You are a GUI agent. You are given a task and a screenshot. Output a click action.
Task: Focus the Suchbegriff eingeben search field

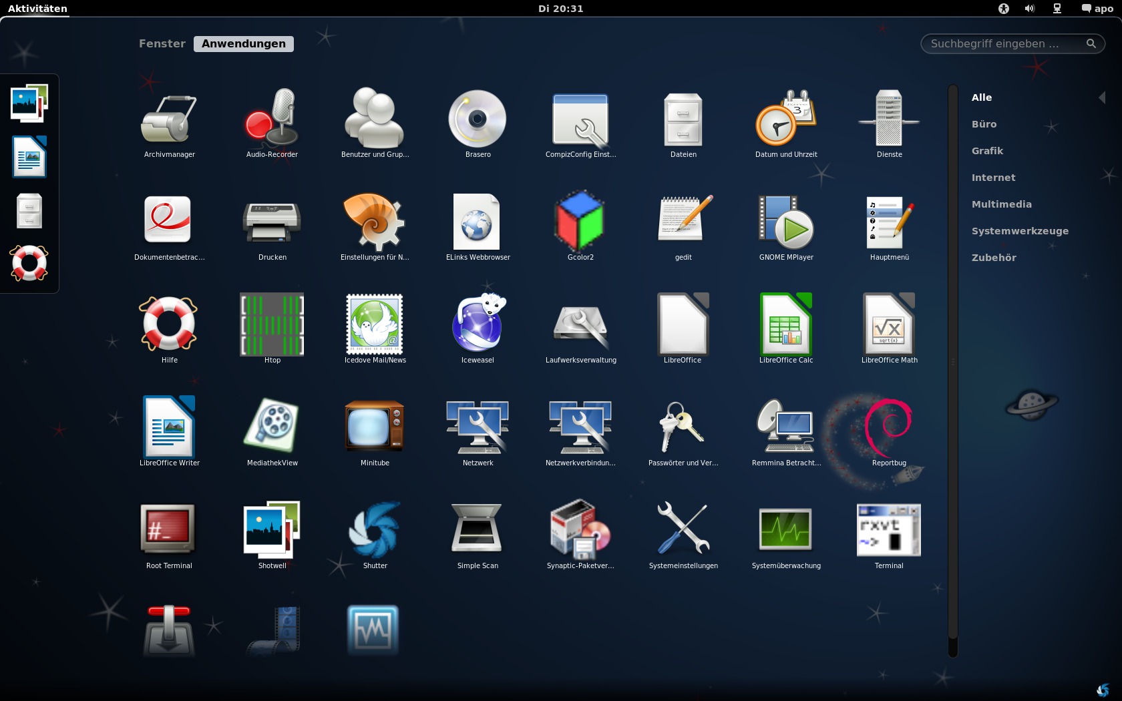pos(1012,43)
